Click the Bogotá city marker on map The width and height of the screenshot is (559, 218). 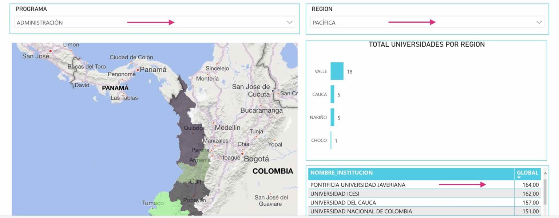pyautogui.click(x=242, y=153)
